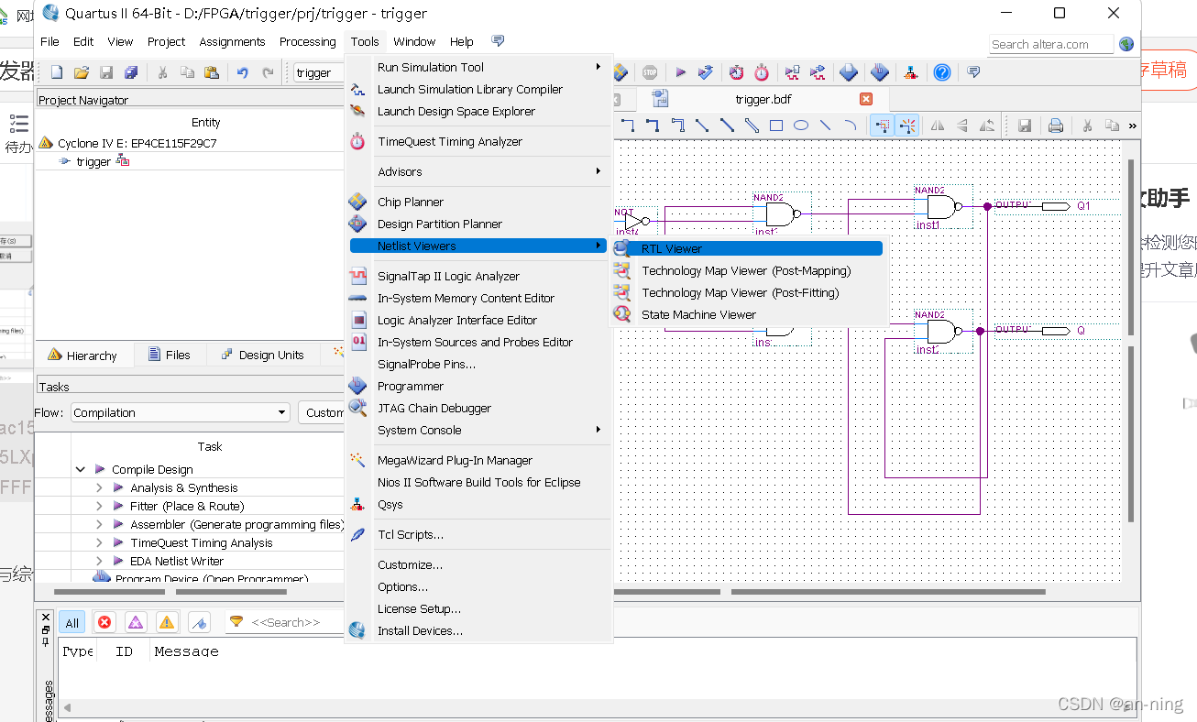Viewport: 1197px width, 722px height.
Task: Select the Orthogonal Node tool
Action: pos(628,126)
